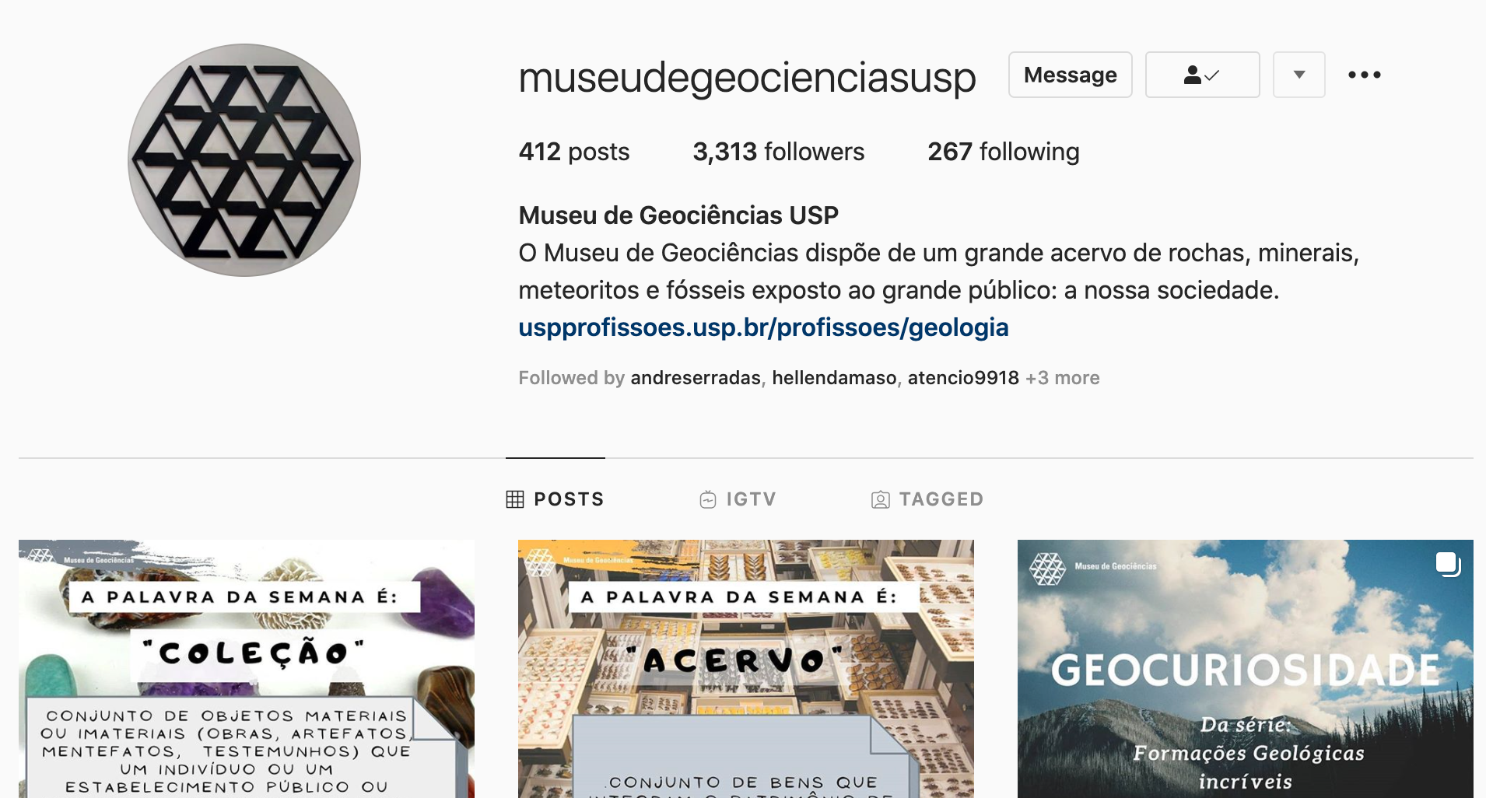This screenshot has height=798, width=1486.
Task: Open follower atencio9918 profile
Action: [963, 378]
